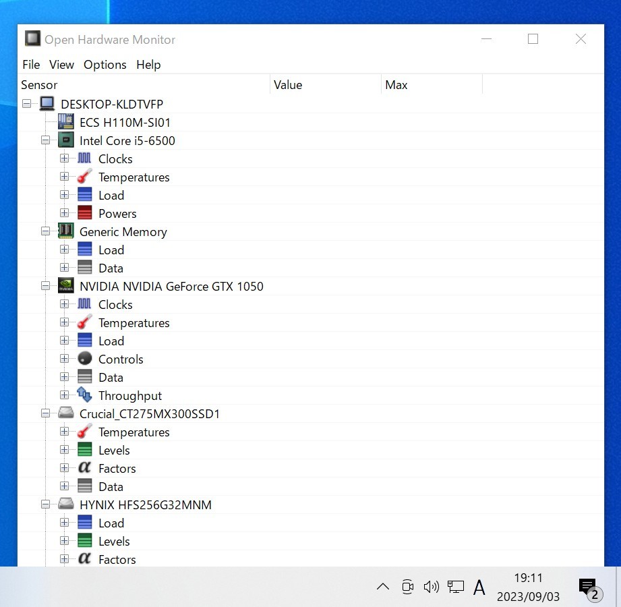Select the Powers row label
Image resolution: width=621 pixels, height=607 pixels.
click(117, 214)
